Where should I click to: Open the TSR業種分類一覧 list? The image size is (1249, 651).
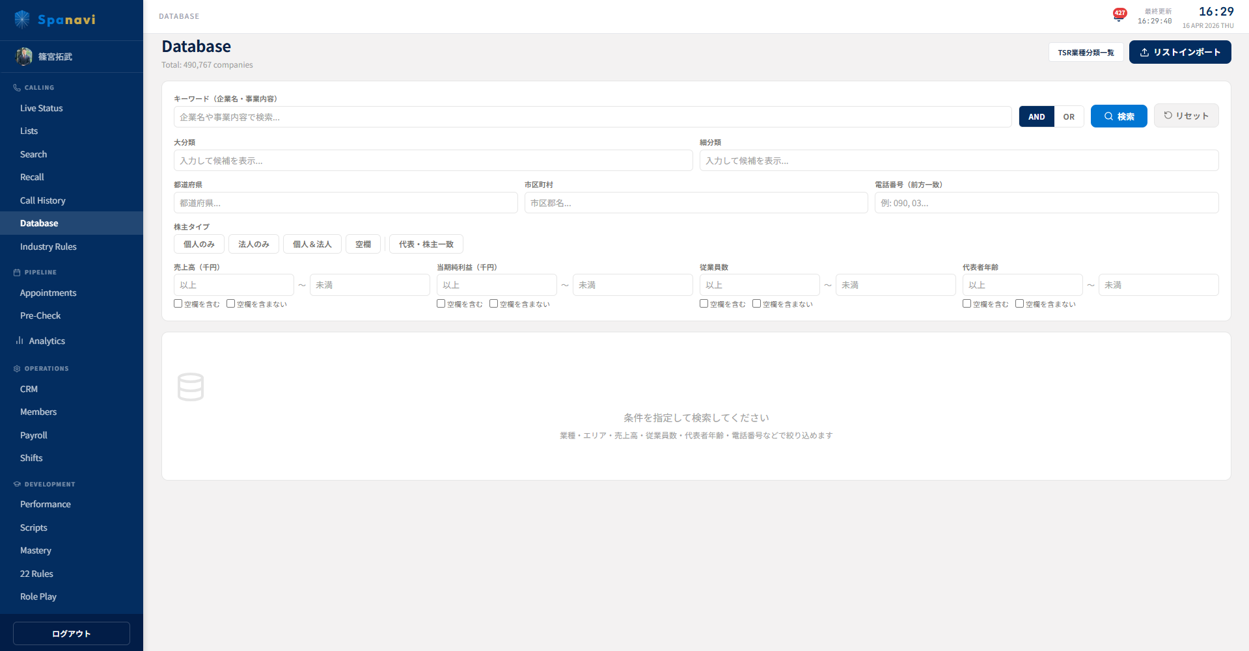point(1086,52)
